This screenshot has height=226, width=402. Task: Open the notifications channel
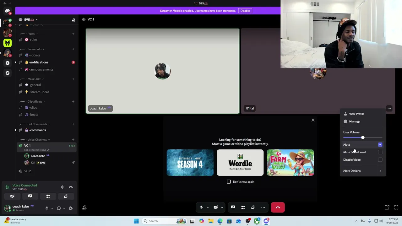tap(46, 62)
